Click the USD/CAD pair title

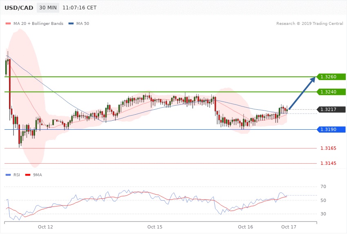pos(19,8)
